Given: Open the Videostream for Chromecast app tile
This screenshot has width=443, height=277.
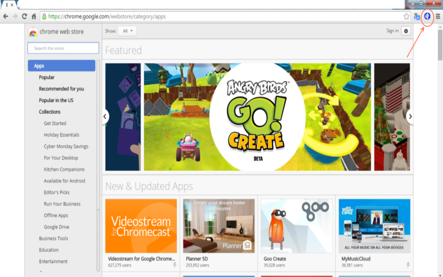Looking at the screenshot, I should tap(141, 226).
